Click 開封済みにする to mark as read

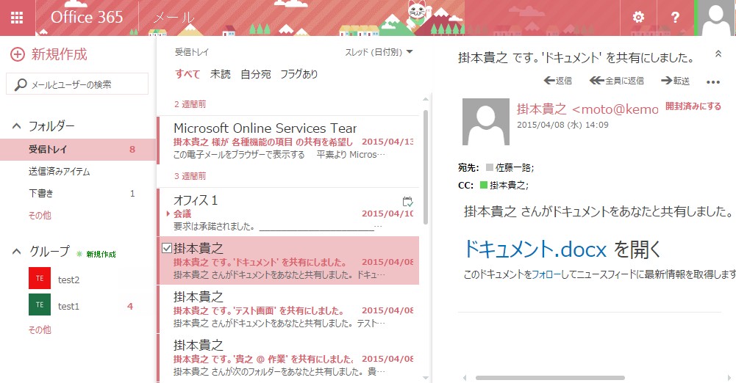pos(693,106)
